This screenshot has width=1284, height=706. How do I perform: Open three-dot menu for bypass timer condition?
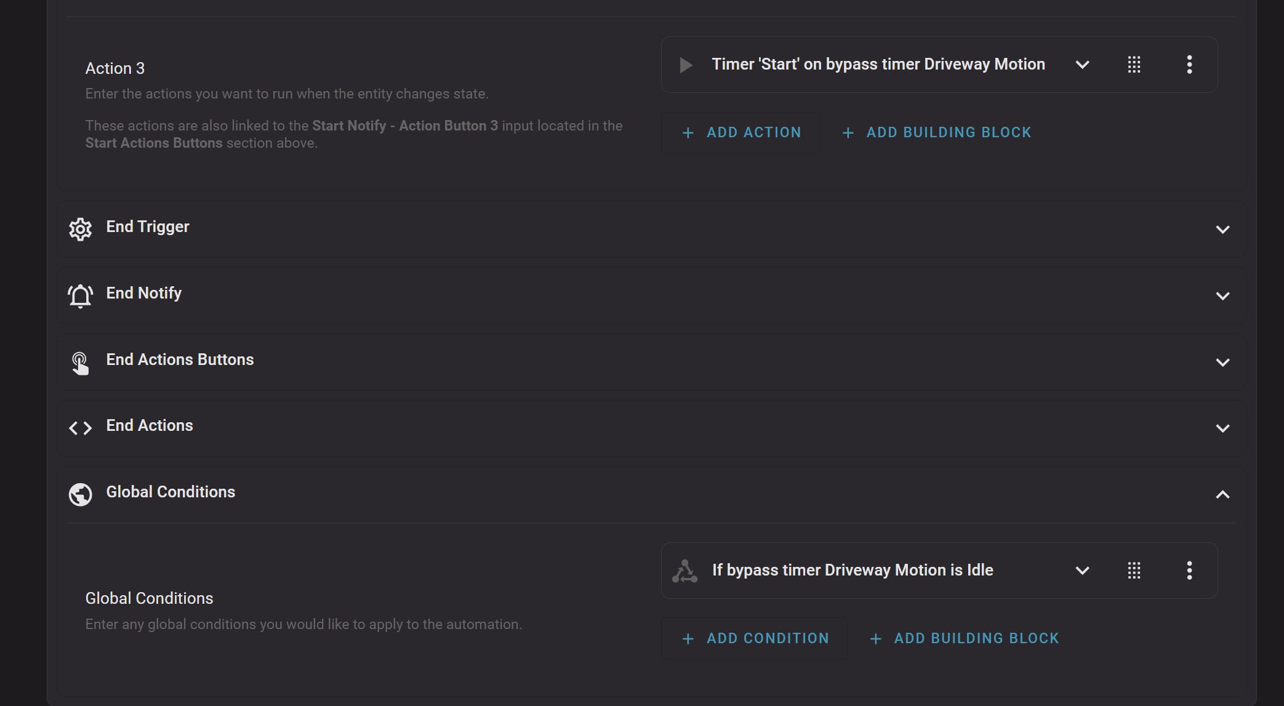pyautogui.click(x=1189, y=571)
